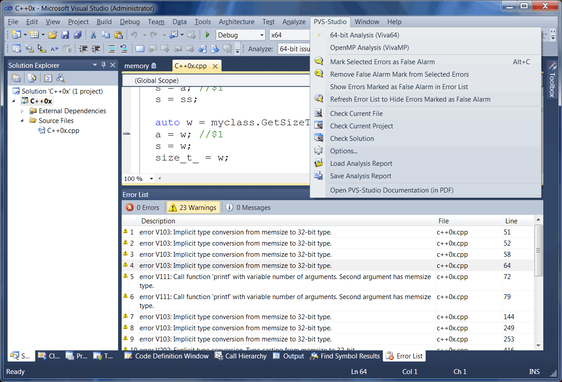Click the View Class Diagram icon in Solution Explorer
This screenshot has height=382, width=562.
[x=61, y=78]
